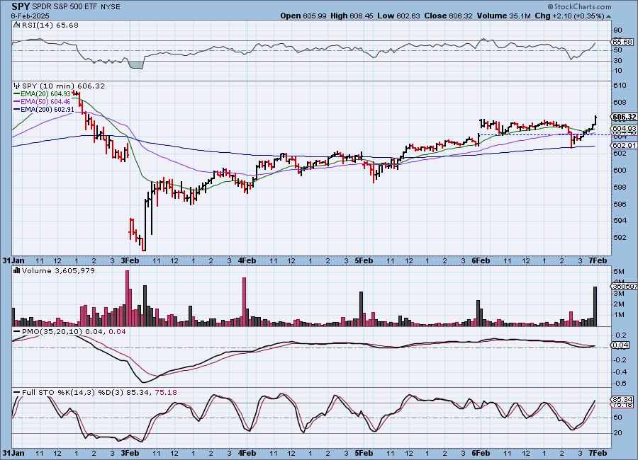This screenshot has height=460, width=638.
Task: Click 7Feb on the stochastic panel date axis
Action: click(598, 453)
